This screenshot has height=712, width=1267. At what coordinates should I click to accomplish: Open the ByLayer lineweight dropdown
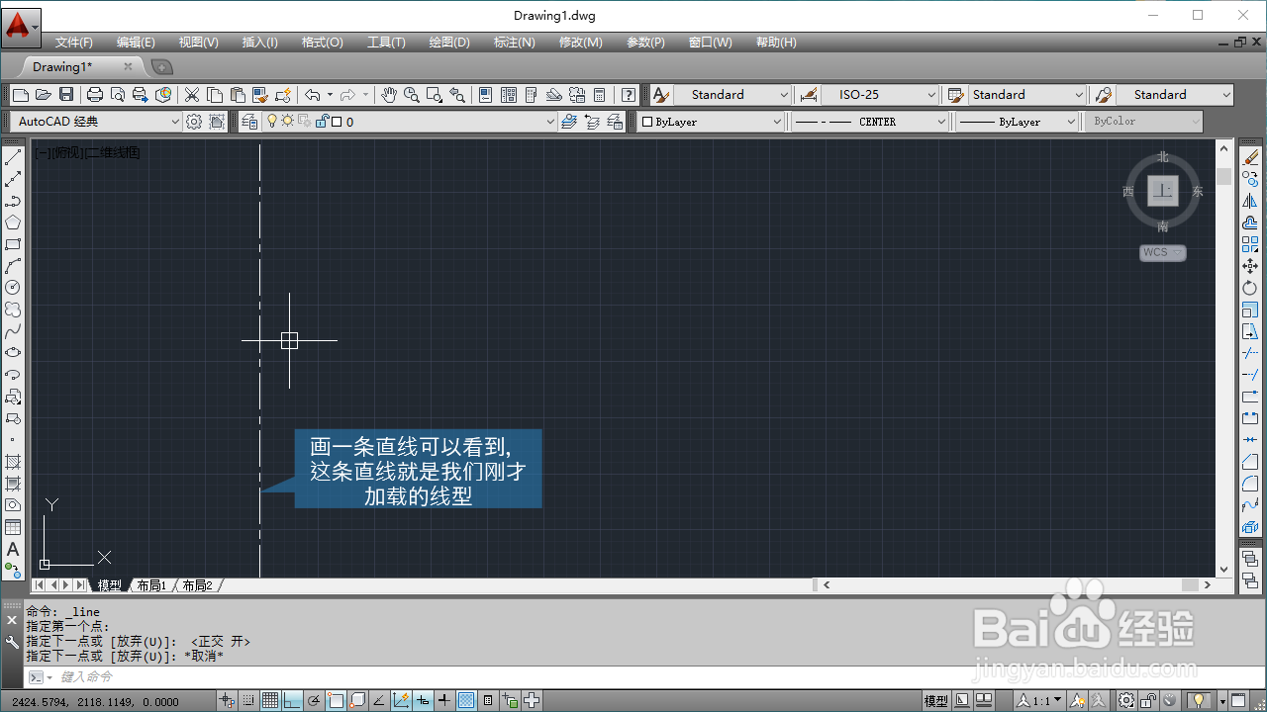(x=1017, y=122)
